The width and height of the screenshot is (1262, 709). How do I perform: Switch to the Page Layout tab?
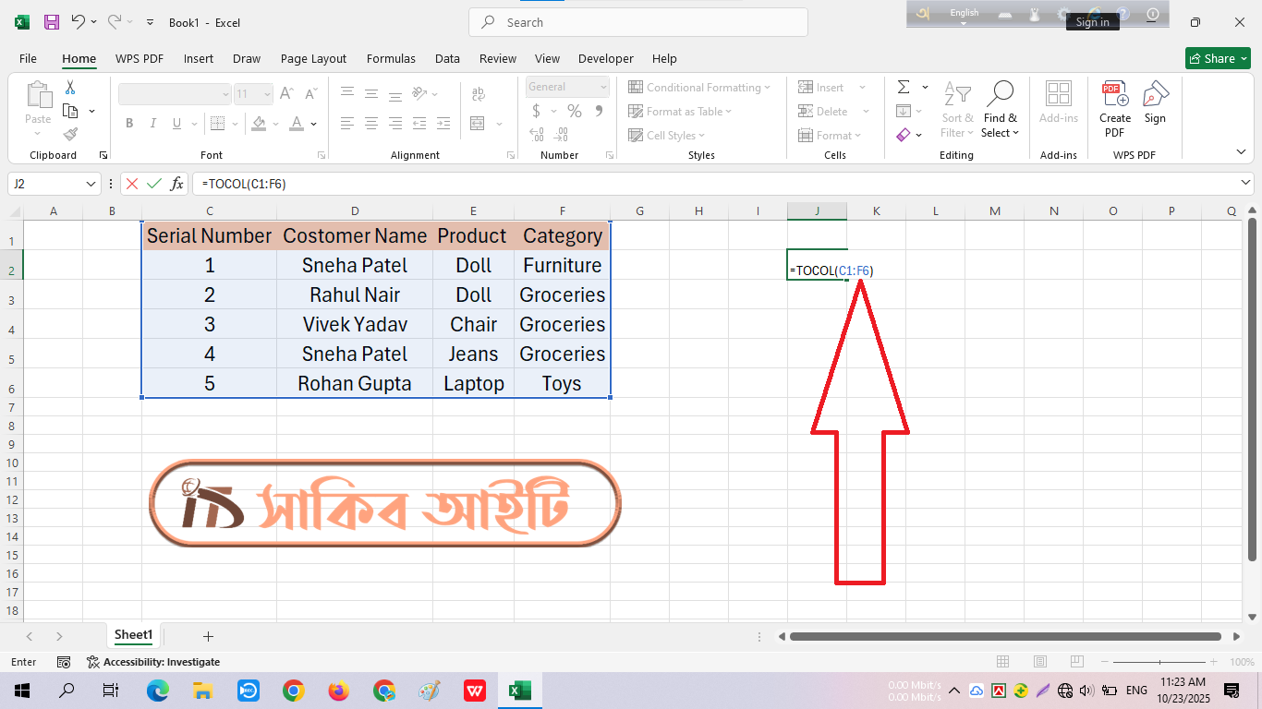[x=313, y=58]
